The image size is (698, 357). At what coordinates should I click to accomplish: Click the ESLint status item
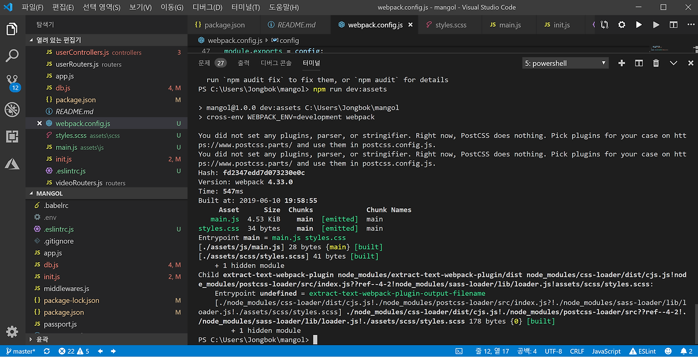click(x=643, y=352)
